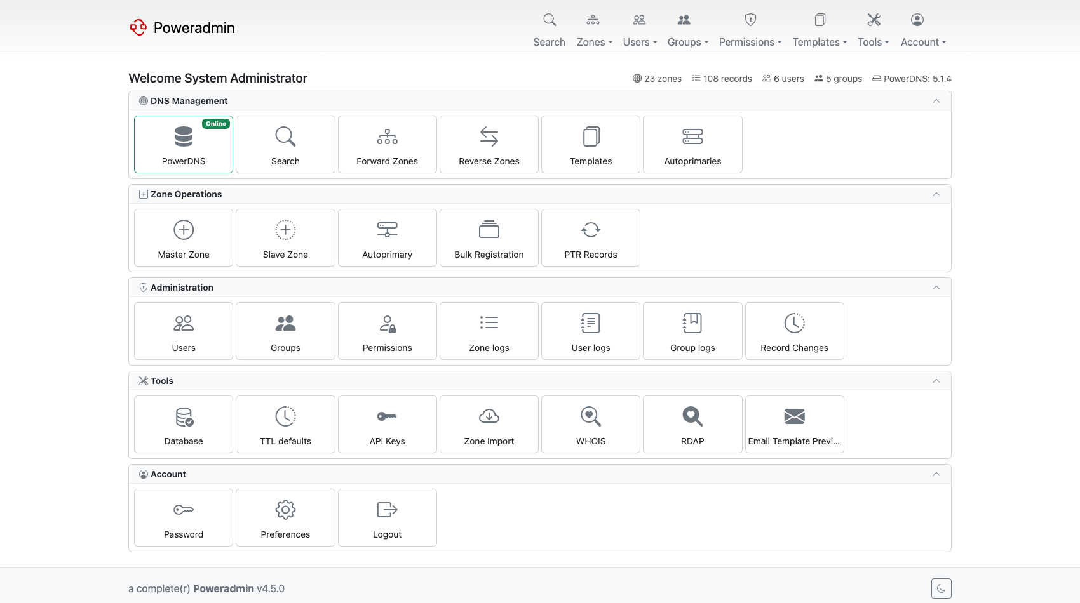Open Reverse Zones tile
The image size is (1080, 603).
[489, 144]
